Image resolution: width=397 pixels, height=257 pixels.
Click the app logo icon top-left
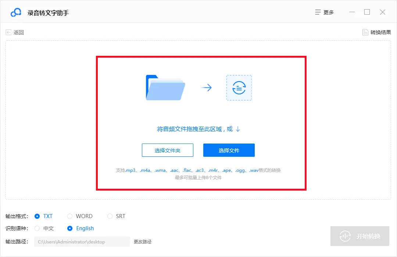pyautogui.click(x=15, y=11)
